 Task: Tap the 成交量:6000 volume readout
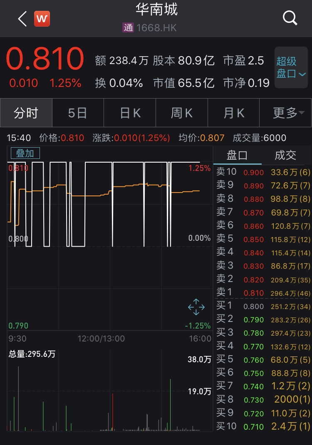tap(259, 138)
